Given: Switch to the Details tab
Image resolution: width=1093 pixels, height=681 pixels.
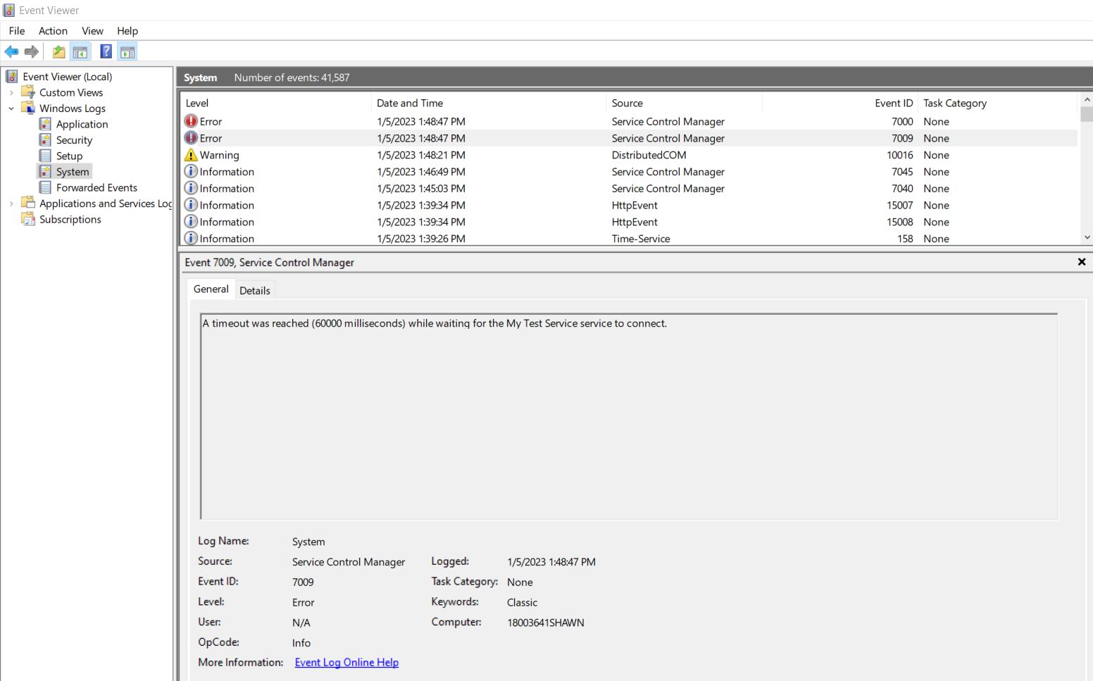Looking at the screenshot, I should (254, 290).
